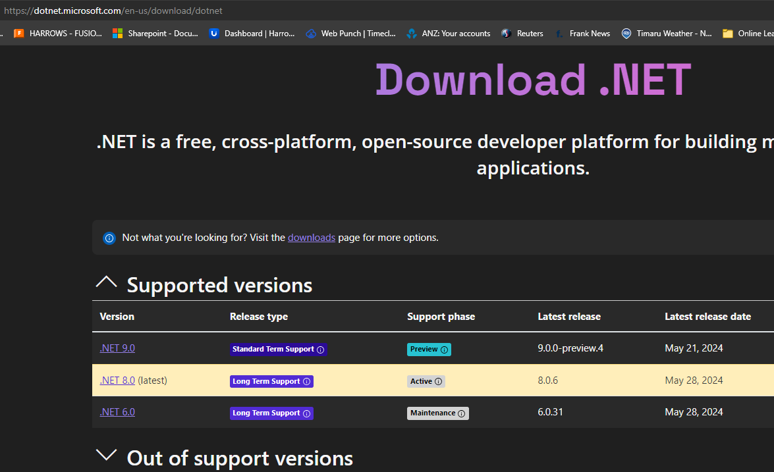The image size is (774, 472).
Task: Open the .NET 6.0 version link
Action: coord(117,412)
